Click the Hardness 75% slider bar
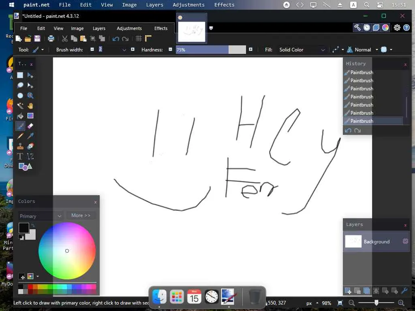Screen dimensions: 415x311 click(211, 50)
